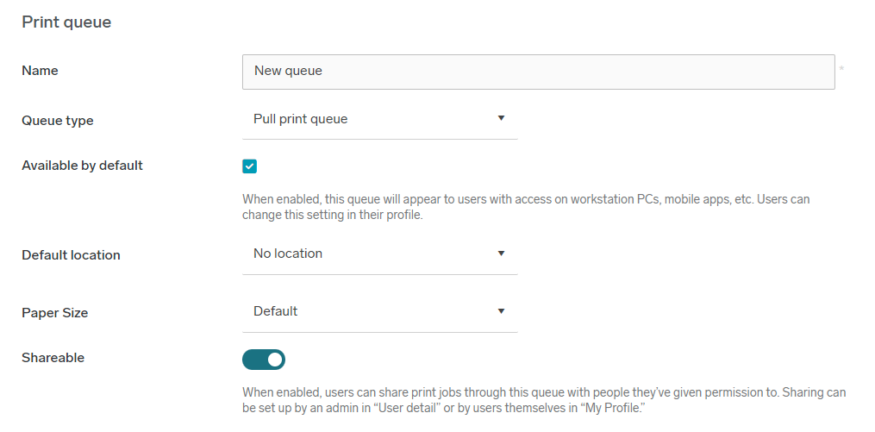Click the white knob on Shareable switch
The height and width of the screenshot is (432, 875).
pos(275,360)
